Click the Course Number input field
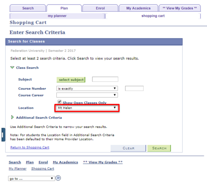 tap(134, 88)
